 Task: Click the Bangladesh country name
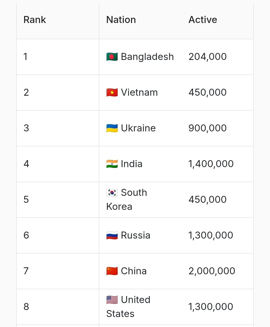tap(147, 57)
